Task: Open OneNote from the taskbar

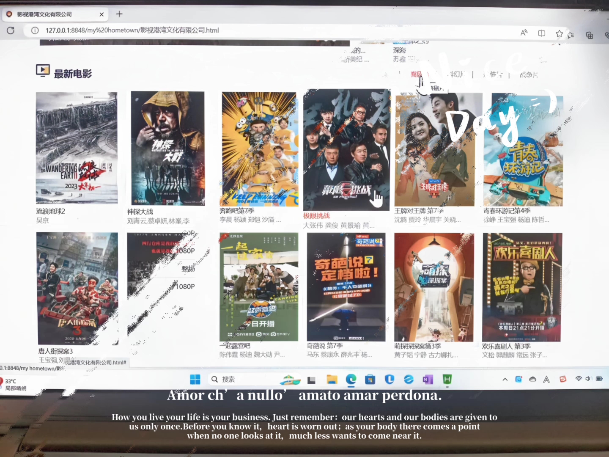Action: [x=428, y=379]
